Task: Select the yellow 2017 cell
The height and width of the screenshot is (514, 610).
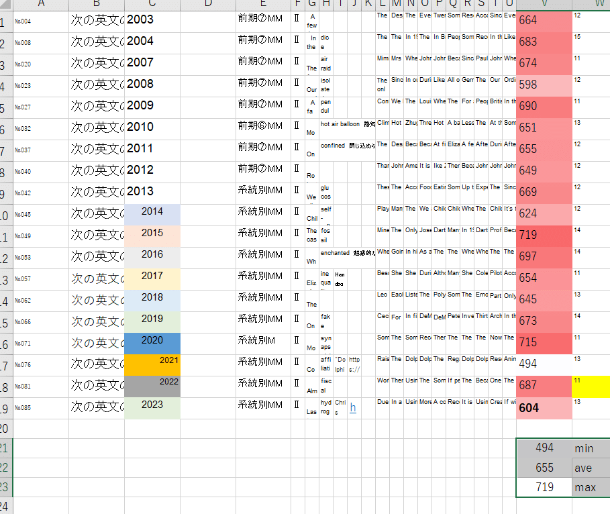Action: [152, 279]
